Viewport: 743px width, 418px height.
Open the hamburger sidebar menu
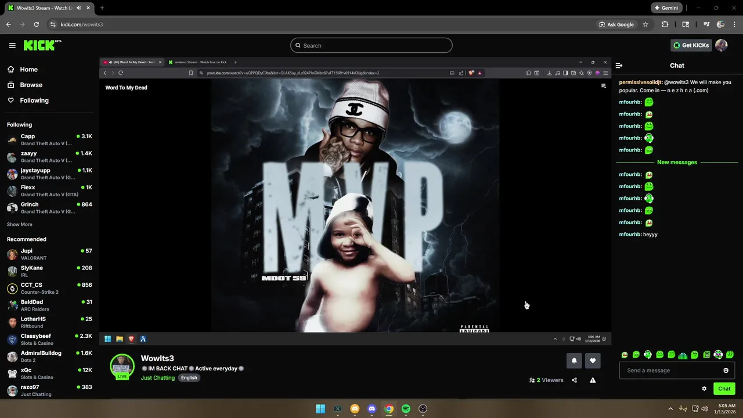tap(12, 45)
